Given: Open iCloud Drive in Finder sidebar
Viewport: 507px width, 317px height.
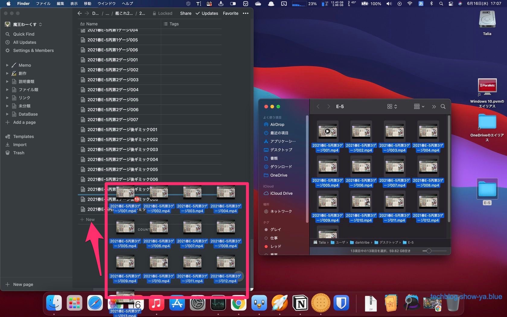Looking at the screenshot, I should tap(281, 193).
